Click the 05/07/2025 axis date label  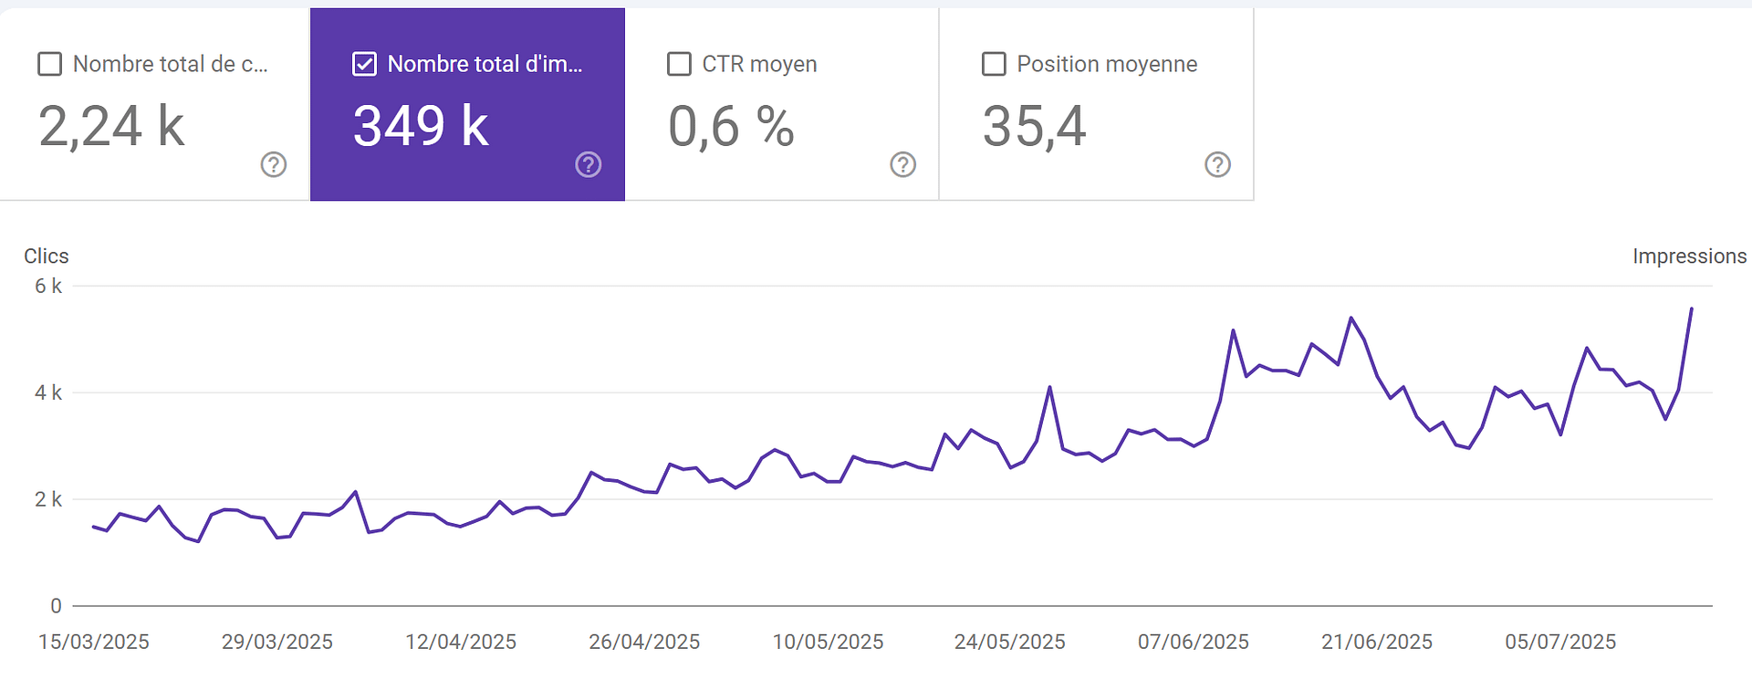1560,642
